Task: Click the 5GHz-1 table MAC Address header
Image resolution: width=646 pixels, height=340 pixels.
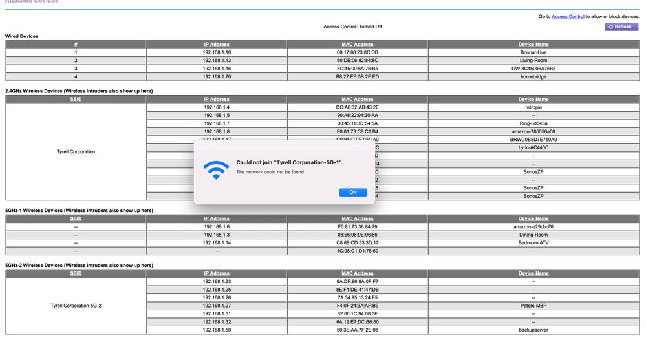Action: (x=357, y=218)
